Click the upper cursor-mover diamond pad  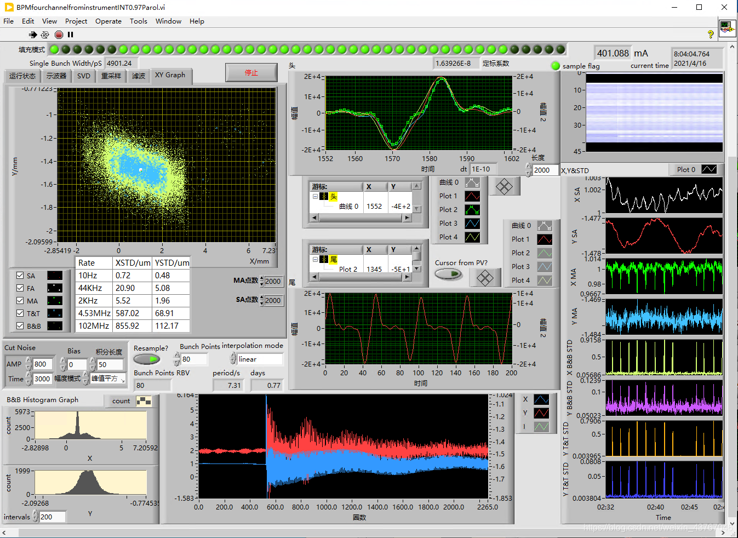coord(504,186)
